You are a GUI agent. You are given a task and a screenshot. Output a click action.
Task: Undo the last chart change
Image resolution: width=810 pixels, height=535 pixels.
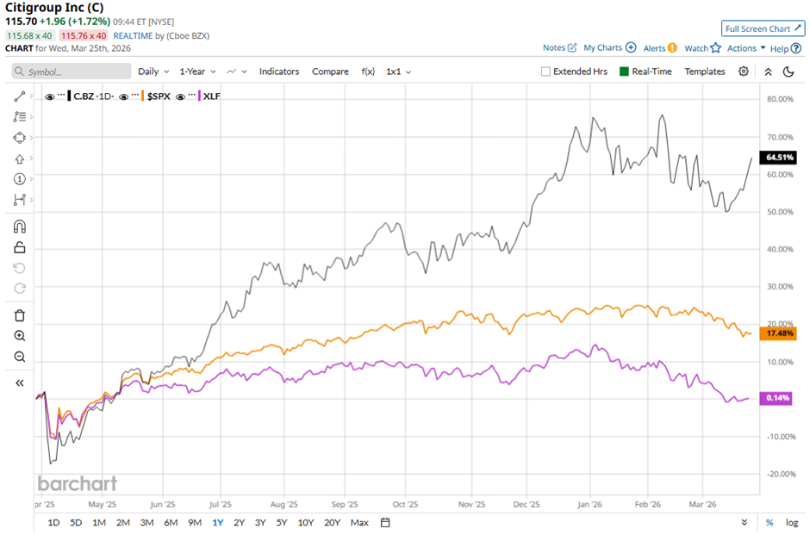click(20, 268)
